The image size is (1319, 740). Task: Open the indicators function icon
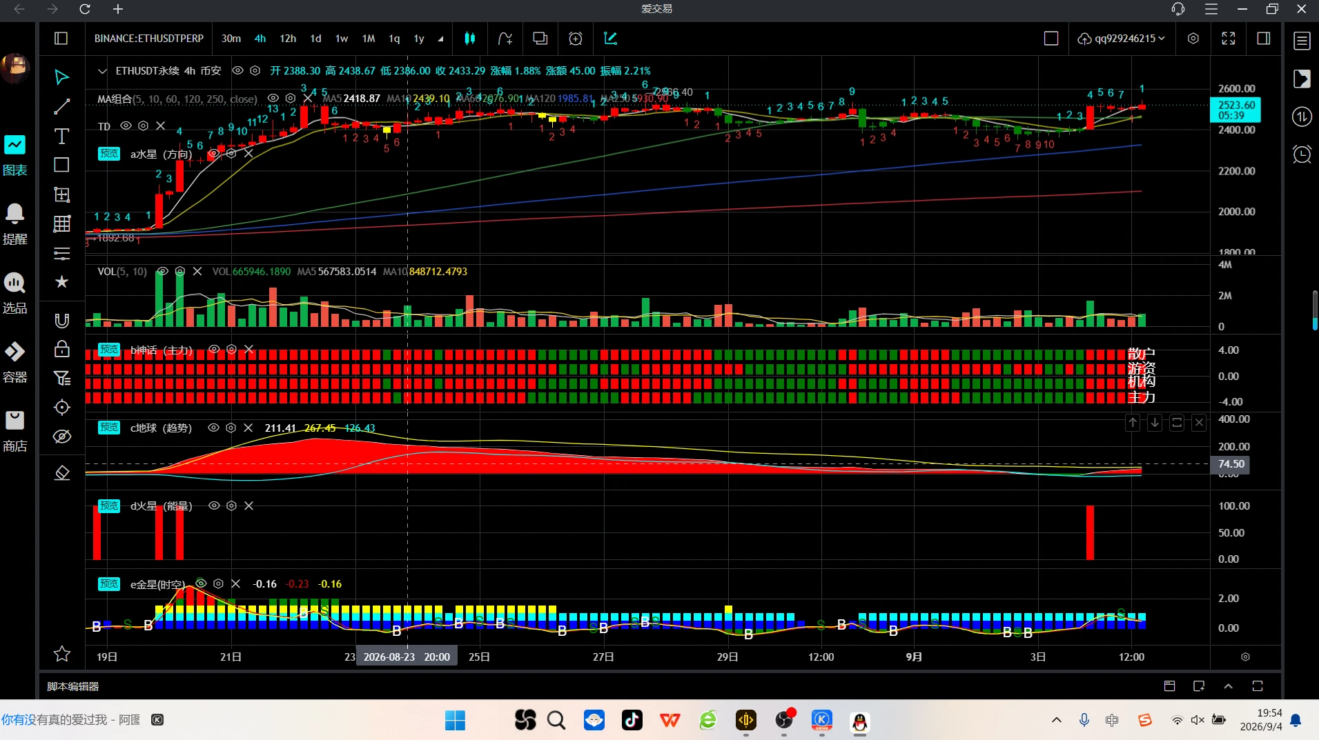tap(505, 39)
